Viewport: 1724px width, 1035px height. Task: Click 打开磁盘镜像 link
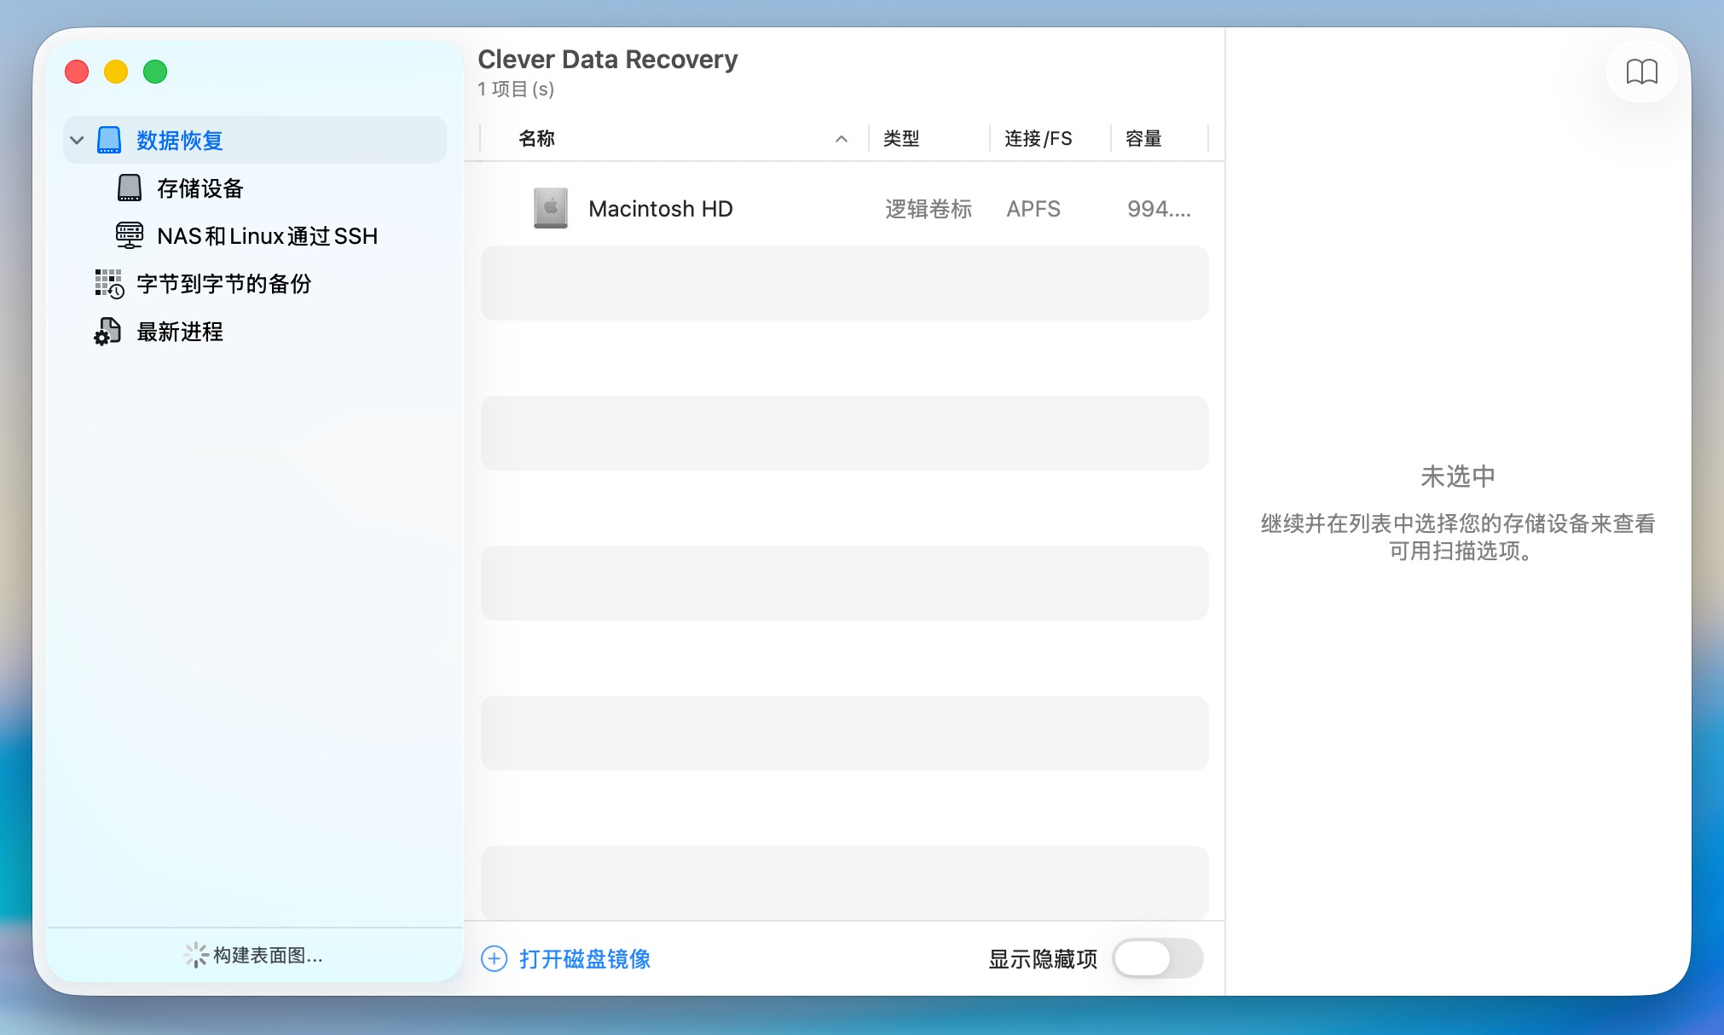[585, 959]
